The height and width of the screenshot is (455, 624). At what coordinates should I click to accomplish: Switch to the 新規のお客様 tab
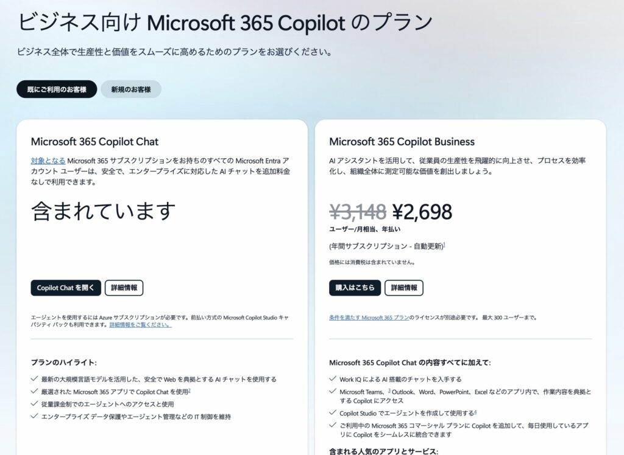tap(130, 89)
